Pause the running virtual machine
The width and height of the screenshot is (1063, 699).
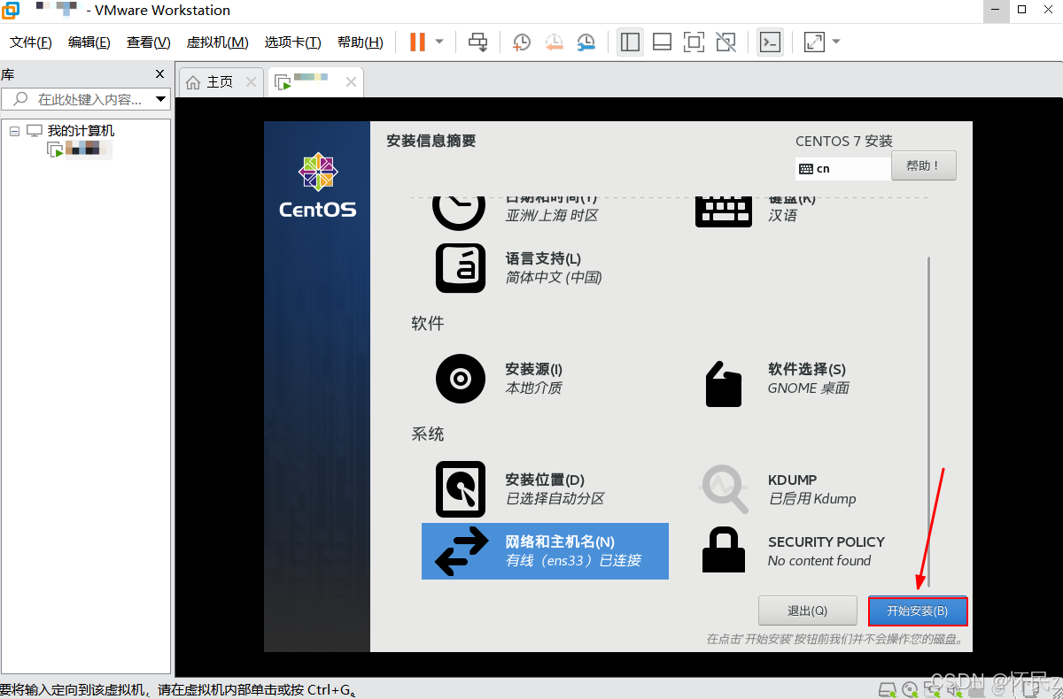point(417,42)
